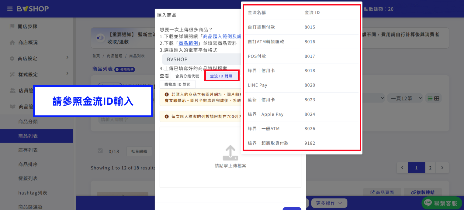Switch to list view icon
Image resolution: width=464 pixels, height=210 pixels.
point(430,98)
